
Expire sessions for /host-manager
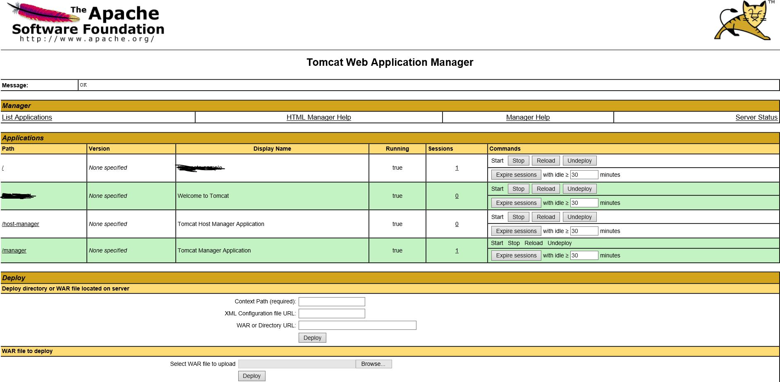point(516,231)
